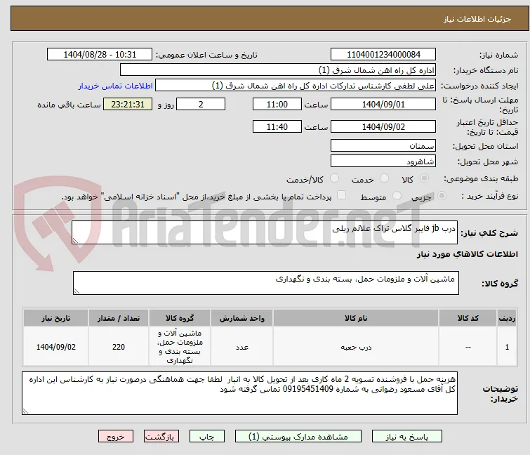
Task: Click the delivery city field شاهرود
Action: coord(383,161)
